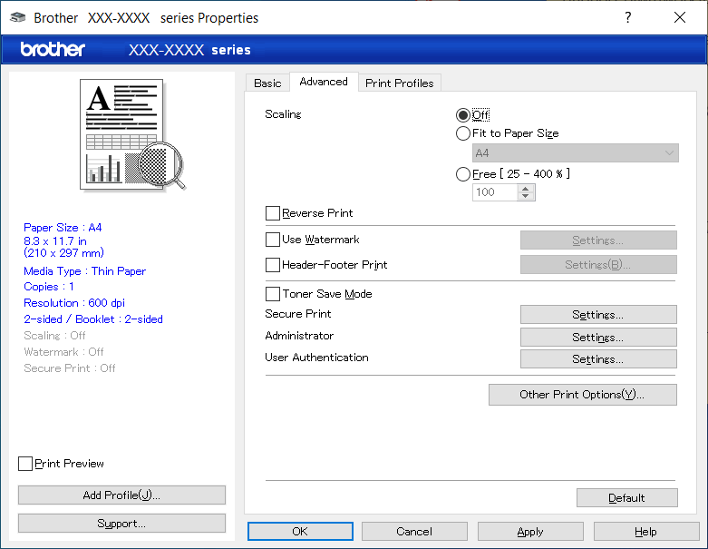This screenshot has width=708, height=549.
Task: Click the Cancel button
Action: point(414,532)
